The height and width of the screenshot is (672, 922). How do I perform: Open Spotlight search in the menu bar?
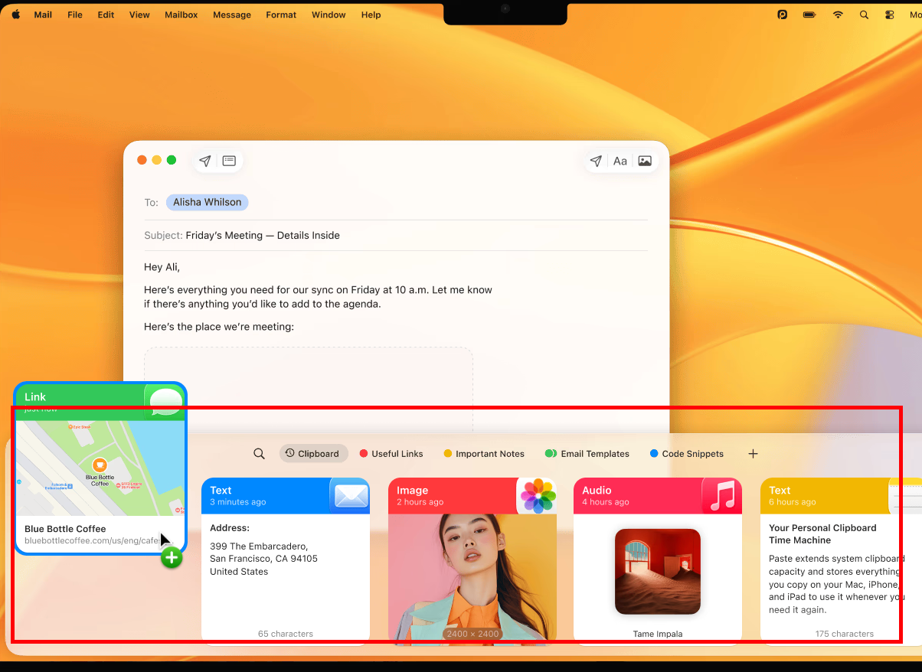(x=864, y=15)
